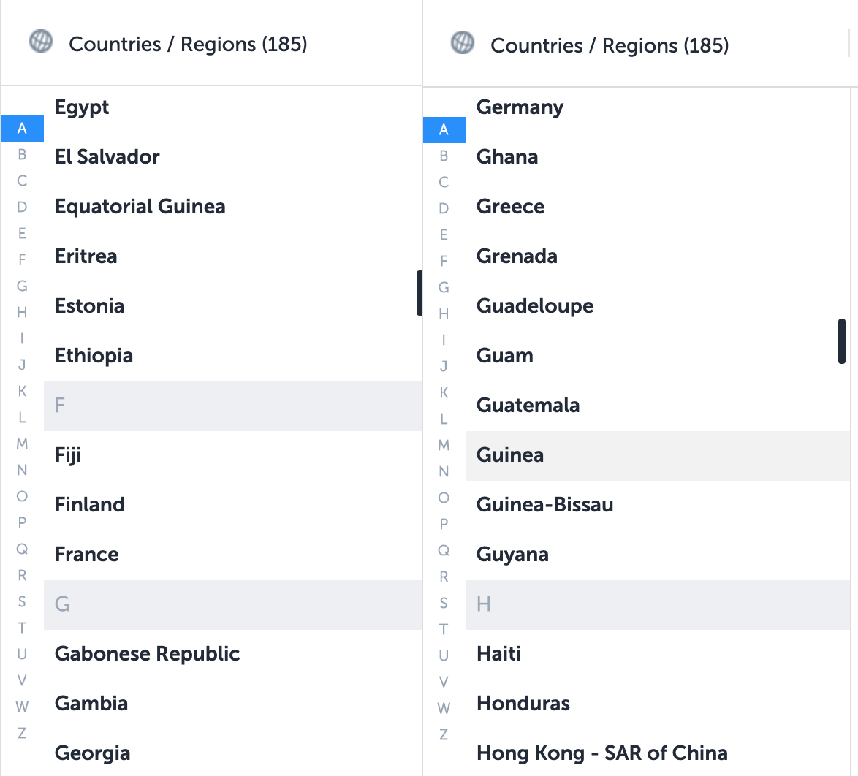Click the globe icon in the left panel header
Screen dimensions: 858x776
coord(41,42)
